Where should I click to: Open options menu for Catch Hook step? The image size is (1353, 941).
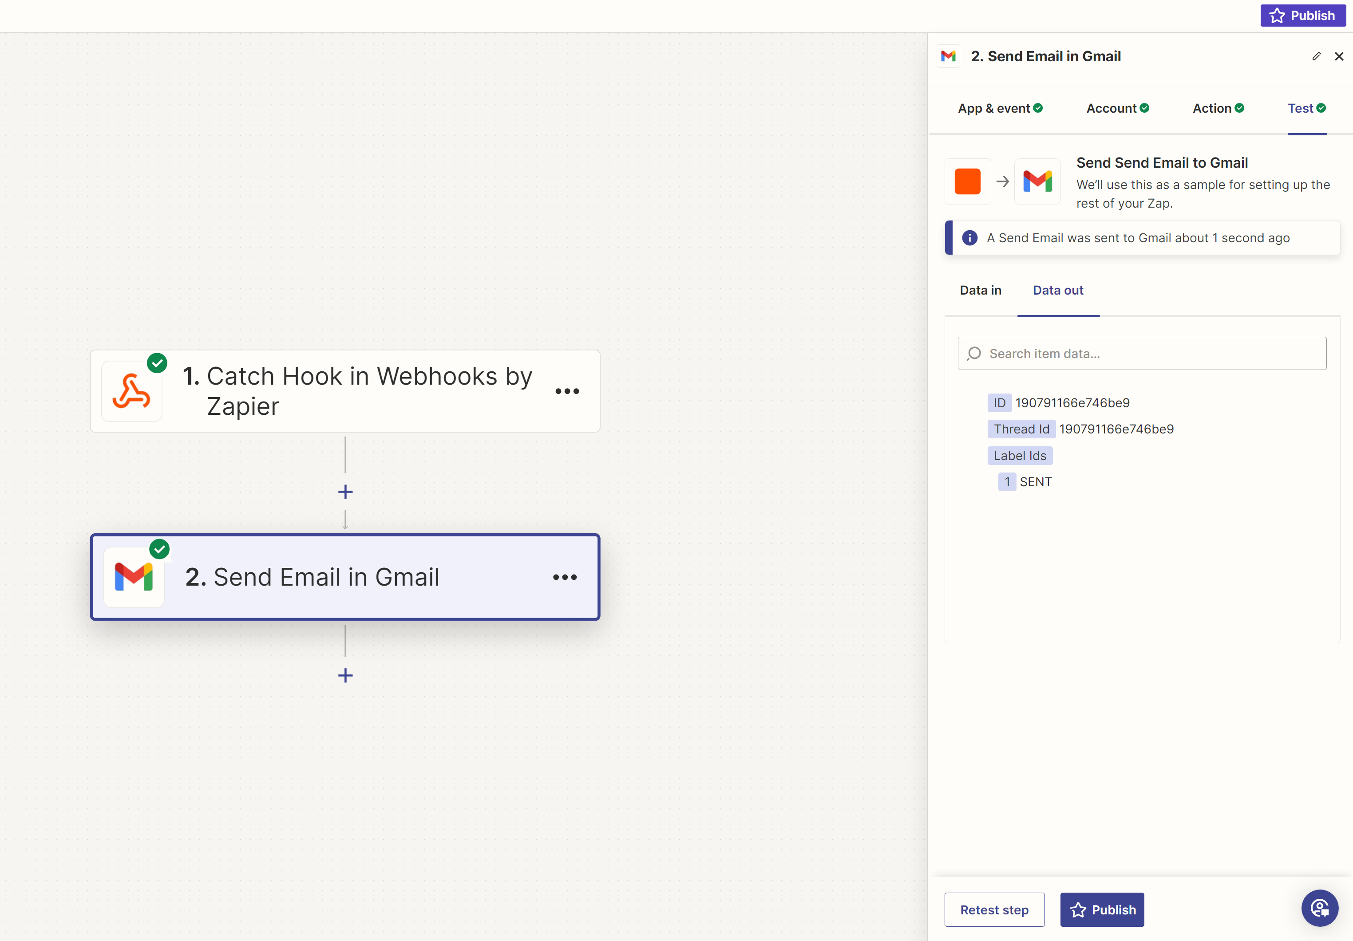(x=567, y=391)
